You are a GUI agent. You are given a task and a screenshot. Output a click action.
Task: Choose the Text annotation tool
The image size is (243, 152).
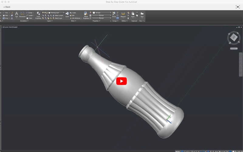pyautogui.click(x=16, y=15)
